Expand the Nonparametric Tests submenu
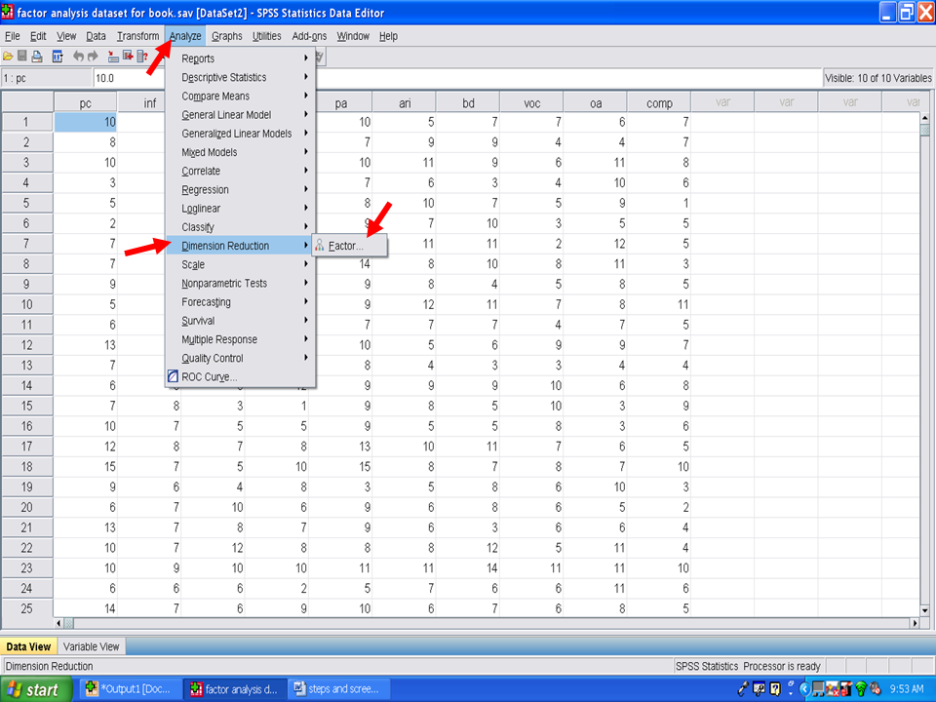The image size is (936, 702). pos(223,284)
